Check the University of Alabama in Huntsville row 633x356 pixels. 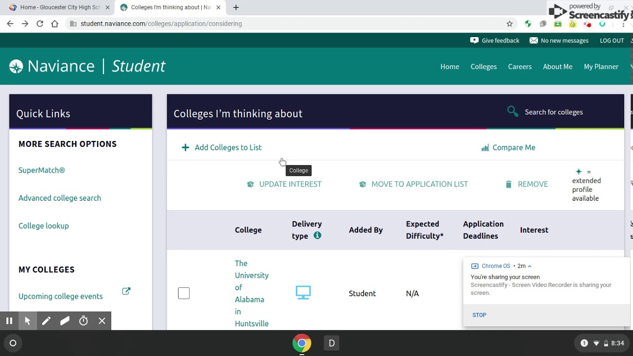click(183, 293)
